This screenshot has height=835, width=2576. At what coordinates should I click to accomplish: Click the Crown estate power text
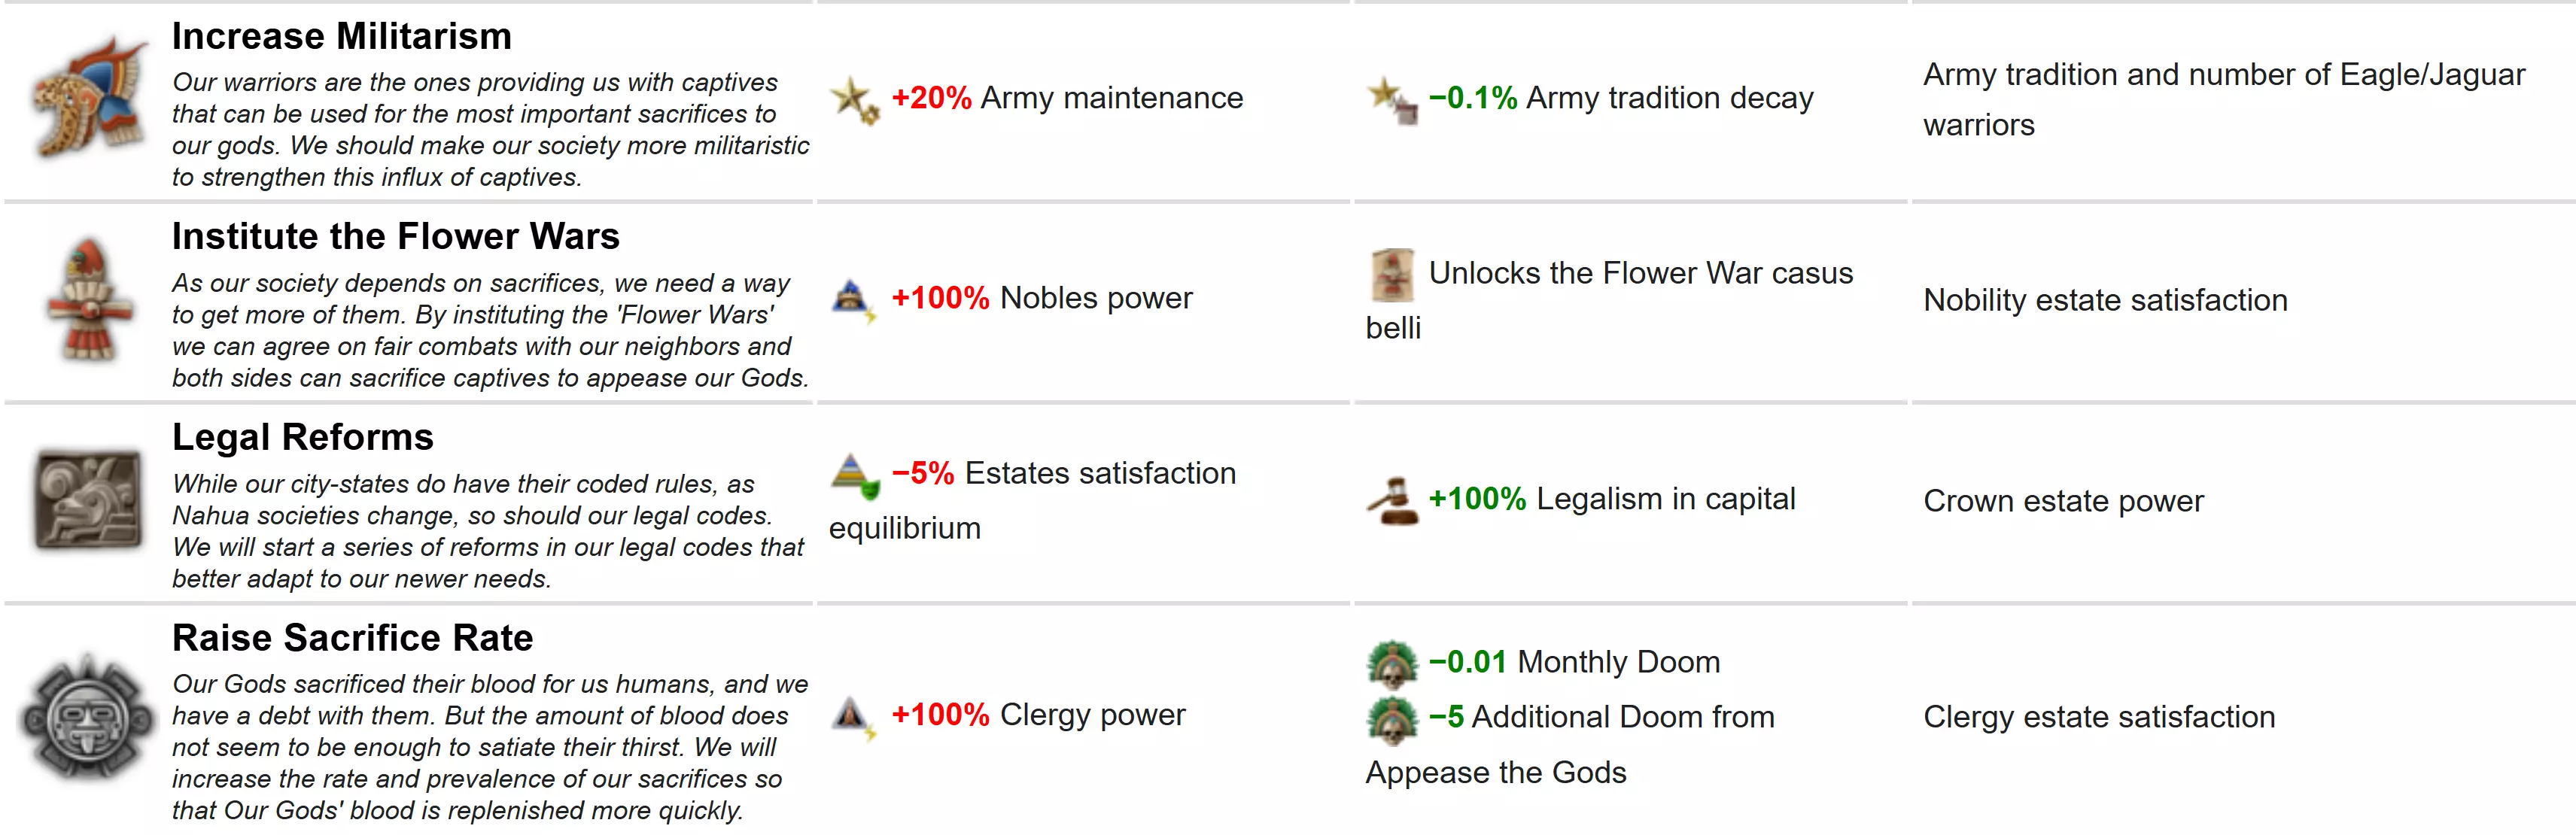[2063, 501]
